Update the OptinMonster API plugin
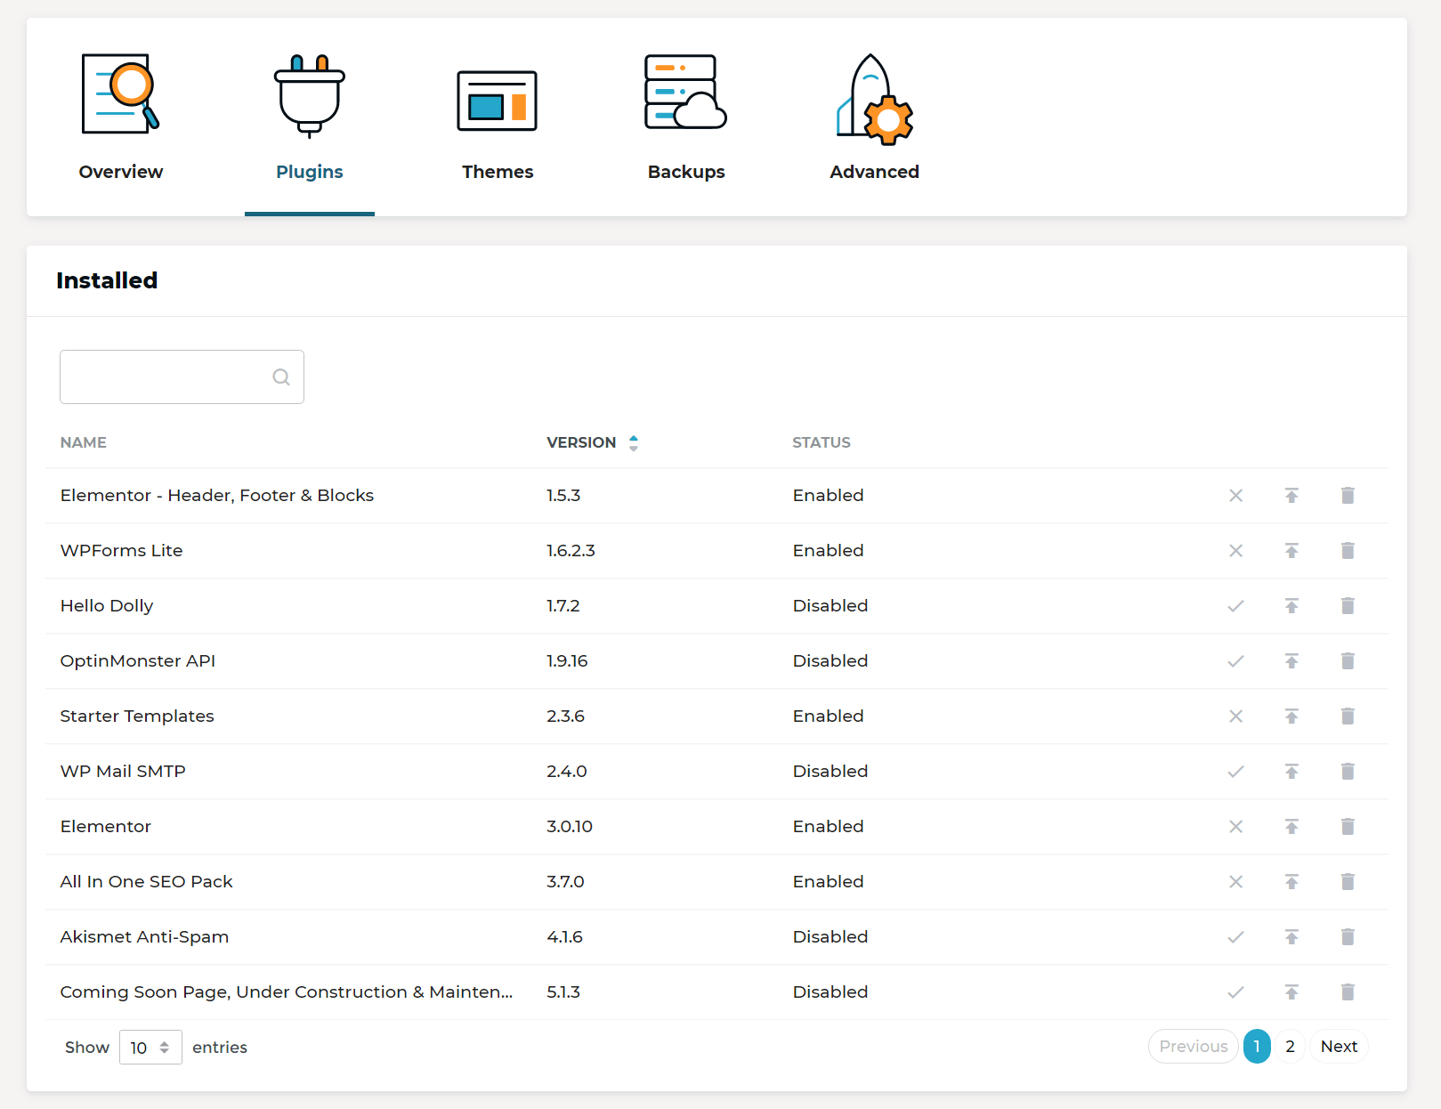1441x1109 pixels. click(x=1291, y=661)
